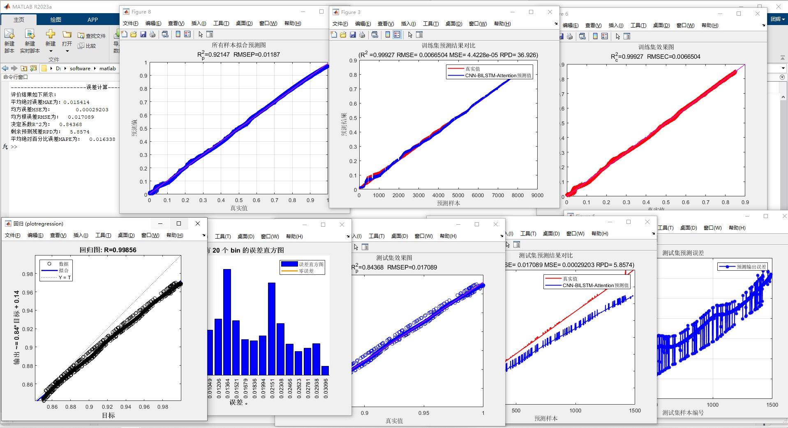This screenshot has height=428, width=788.
Task: Toggle Edit Plot arrow in Figure 8 toolbar
Action: coord(201,35)
